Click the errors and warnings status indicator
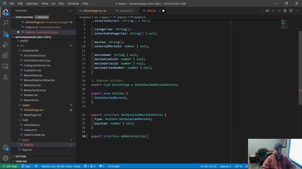The width and height of the screenshot is (302, 169). [x=90, y=166]
